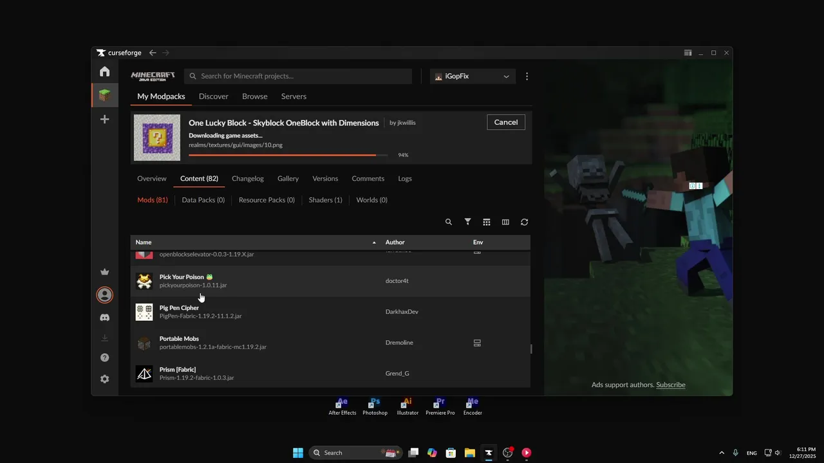Click the download progress bar
824x463 pixels.
tap(288, 155)
